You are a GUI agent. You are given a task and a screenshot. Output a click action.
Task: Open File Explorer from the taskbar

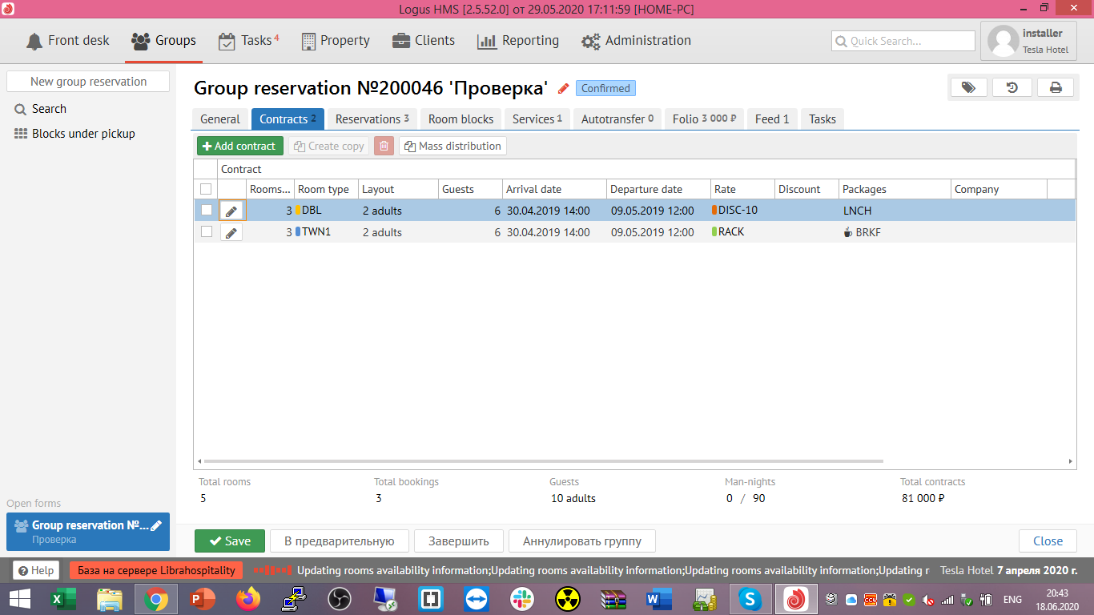pos(110,598)
